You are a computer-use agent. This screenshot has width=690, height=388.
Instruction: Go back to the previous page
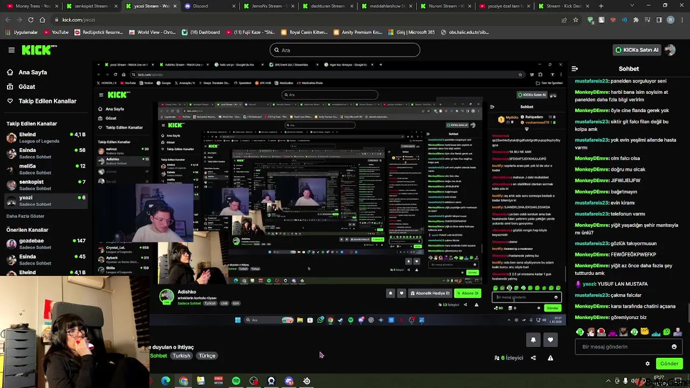click(8, 20)
